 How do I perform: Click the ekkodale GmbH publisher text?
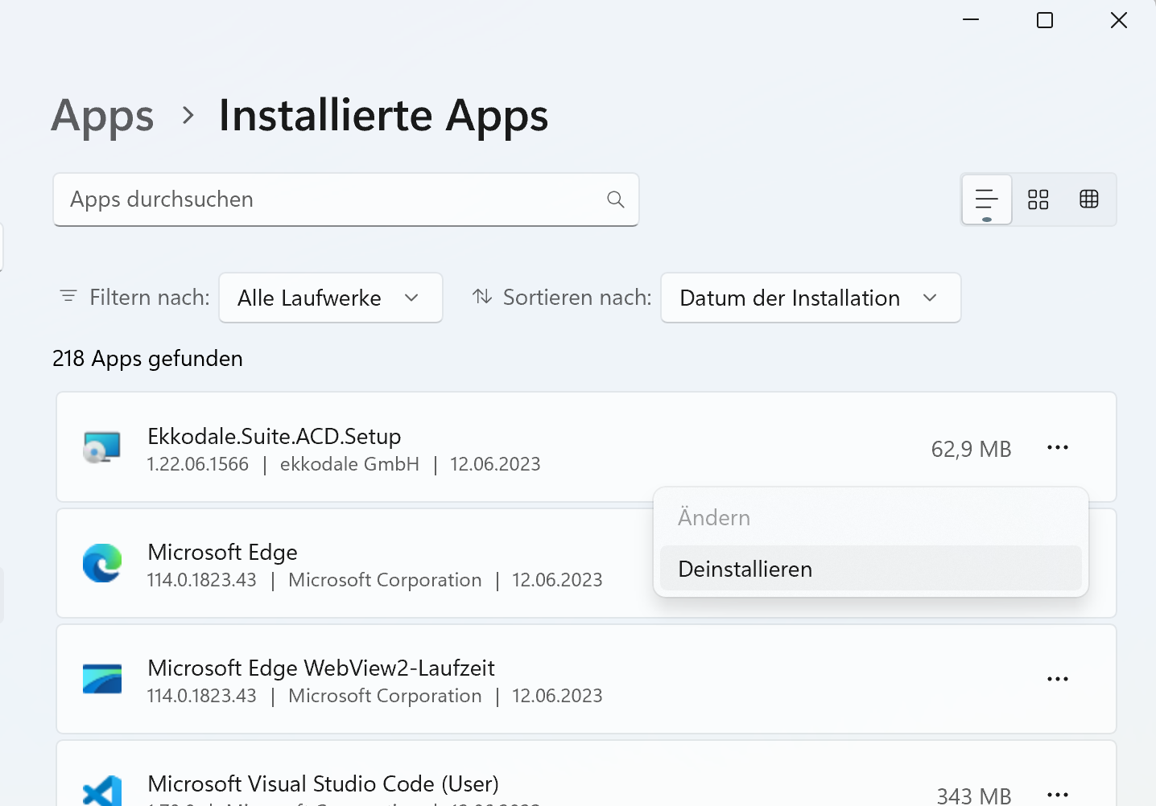coord(349,464)
